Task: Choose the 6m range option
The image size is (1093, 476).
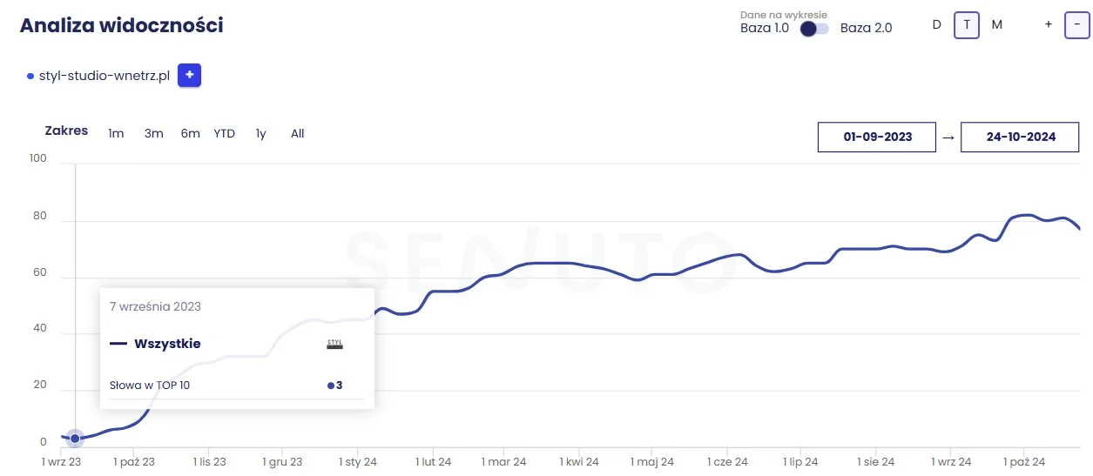Action: click(191, 133)
